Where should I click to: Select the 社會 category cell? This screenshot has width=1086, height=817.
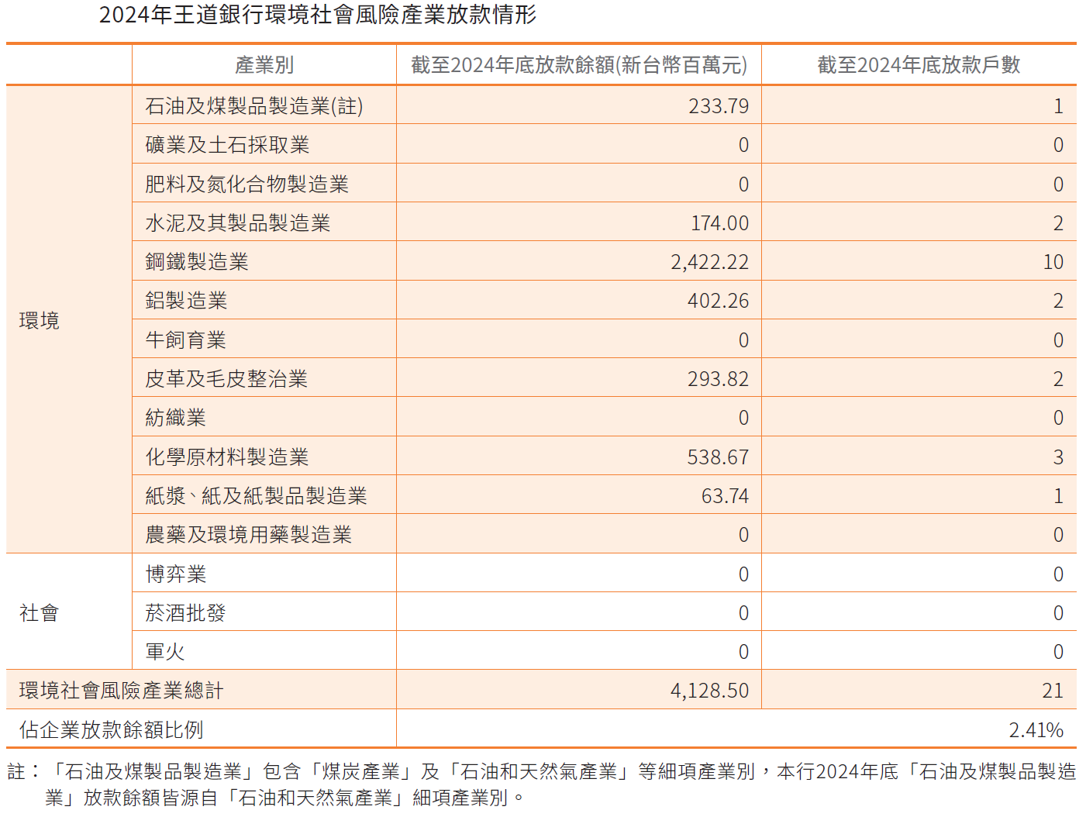[40, 613]
